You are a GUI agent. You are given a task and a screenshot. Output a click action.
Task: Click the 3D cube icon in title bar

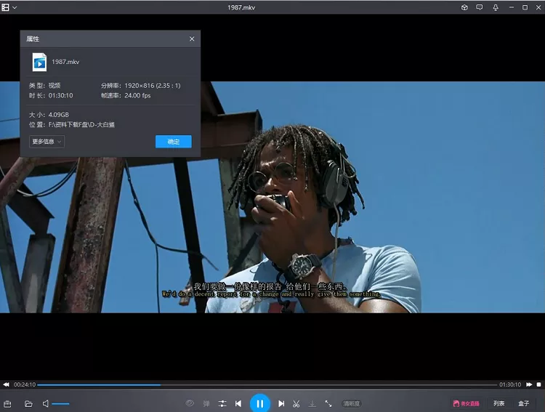click(x=464, y=7)
